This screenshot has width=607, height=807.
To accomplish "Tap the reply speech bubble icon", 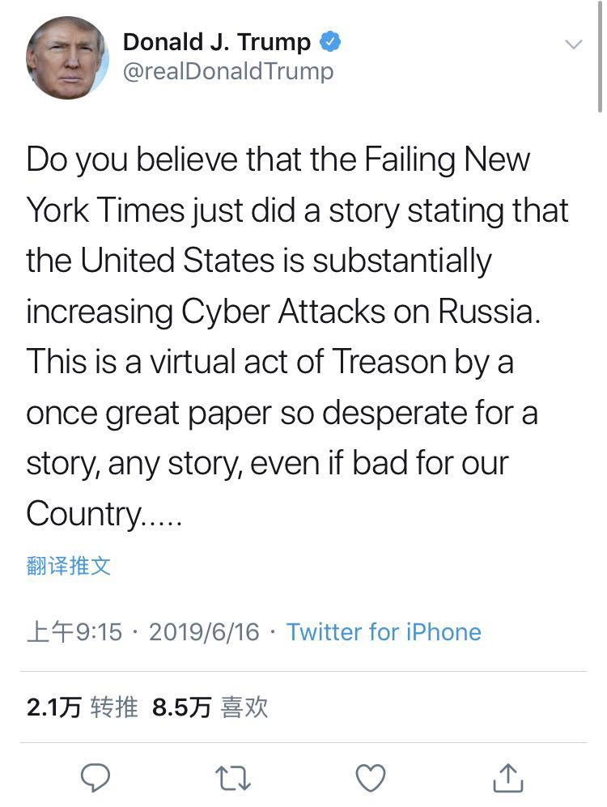I will (96, 778).
